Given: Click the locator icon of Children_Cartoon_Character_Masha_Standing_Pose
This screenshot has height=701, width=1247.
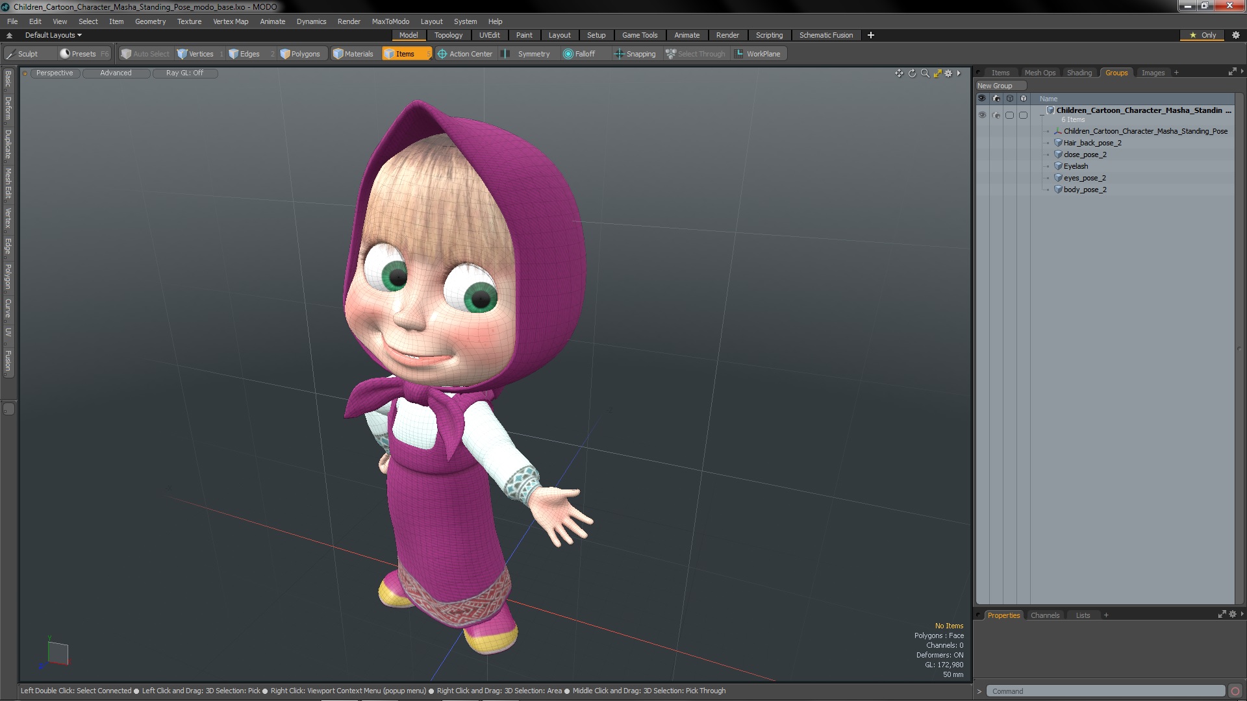Looking at the screenshot, I should [x=1057, y=131].
